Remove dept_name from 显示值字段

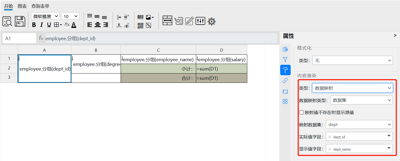[330, 149]
